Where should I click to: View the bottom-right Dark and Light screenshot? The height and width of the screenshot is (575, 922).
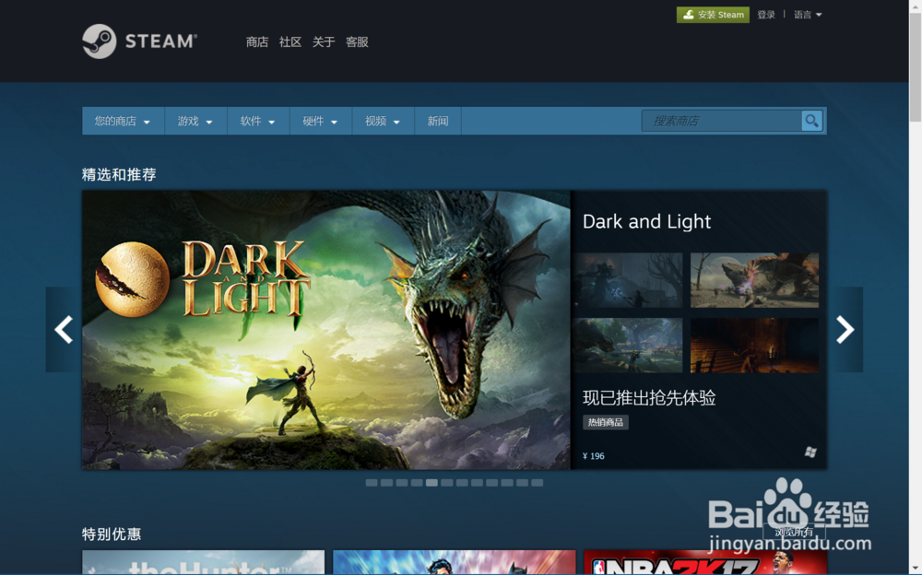pos(754,346)
